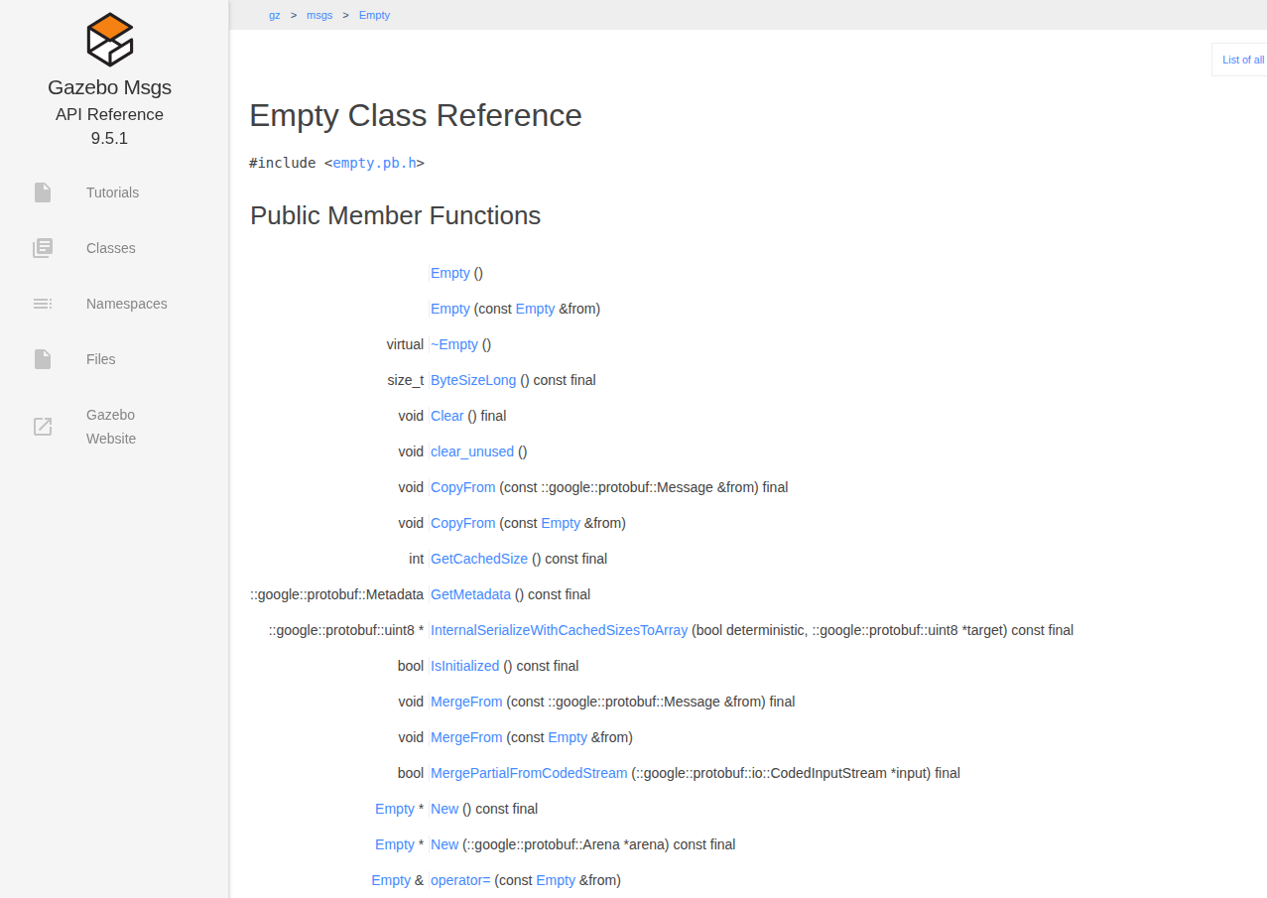Click the 'List of all' members button
Viewport: 1267px width, 898px height.
pos(1242,60)
